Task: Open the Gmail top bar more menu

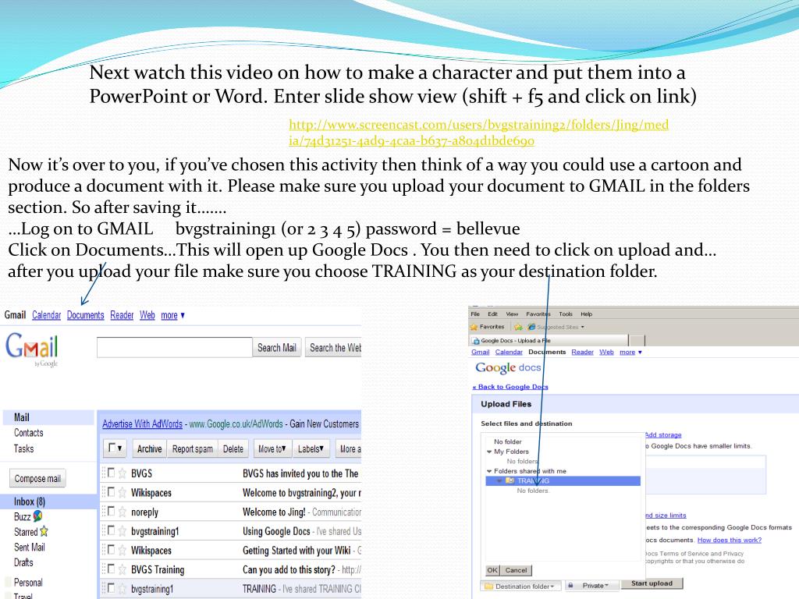Action: 172,315
